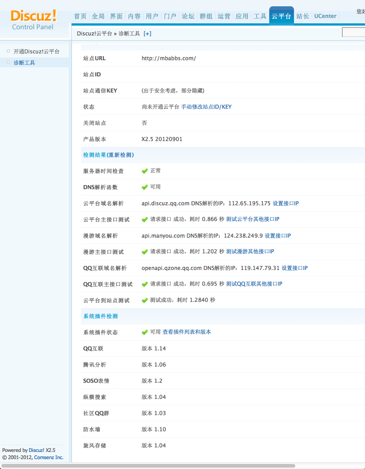
Task: Open 测试漫游其他接口IP link
Action: click(x=250, y=252)
